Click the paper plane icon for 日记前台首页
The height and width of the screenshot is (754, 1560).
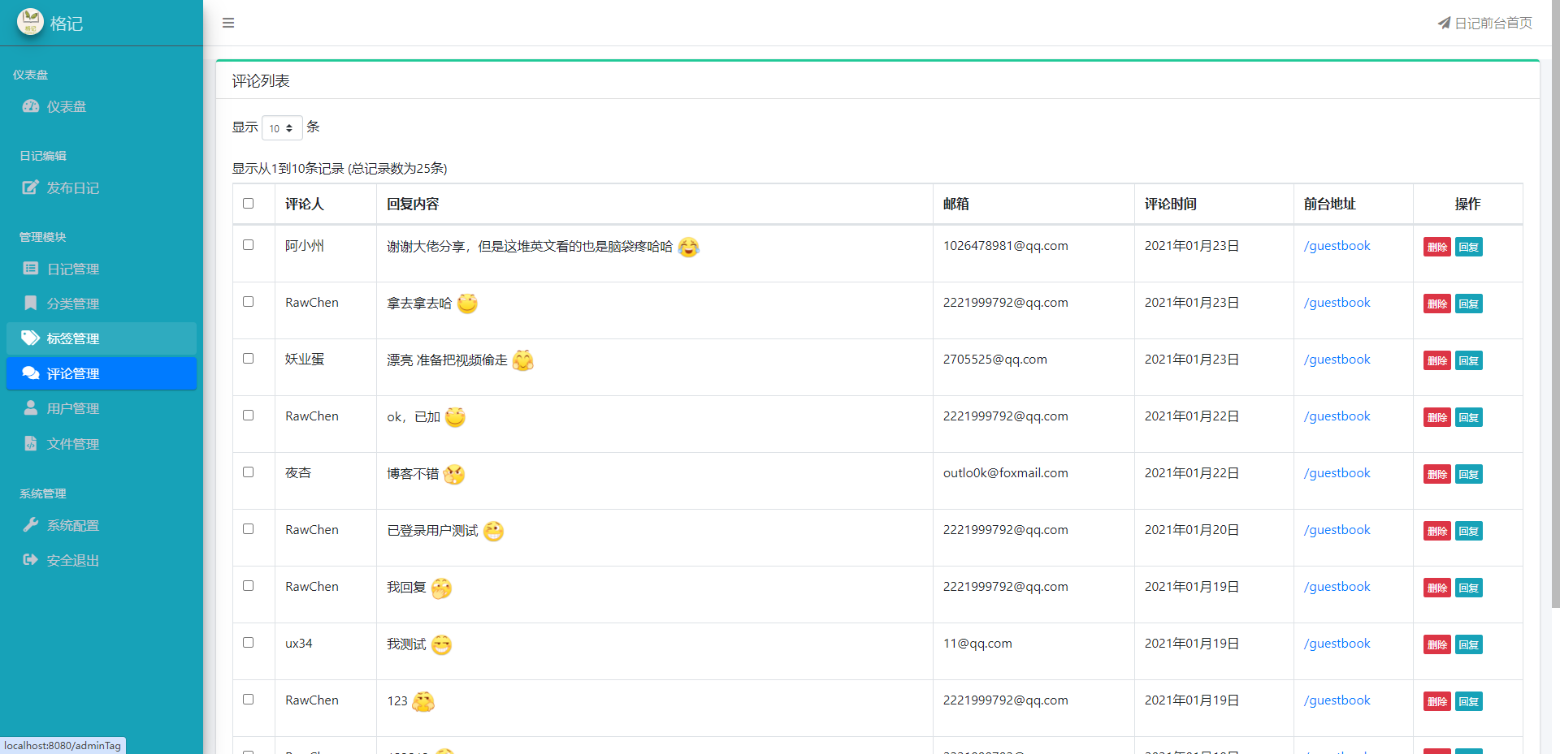tap(1444, 24)
